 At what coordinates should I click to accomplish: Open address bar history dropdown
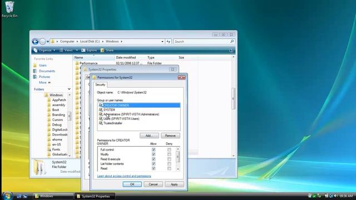[x=162, y=42]
